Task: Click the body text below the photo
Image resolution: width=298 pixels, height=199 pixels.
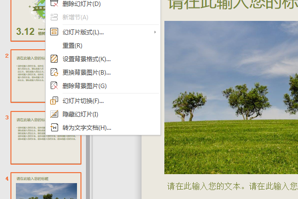Action: (x=232, y=186)
